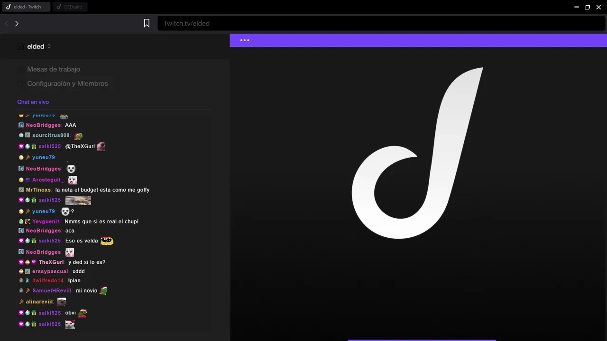Click the 0wilfredo14 username
Screen dimensions: 607x341
point(48,281)
